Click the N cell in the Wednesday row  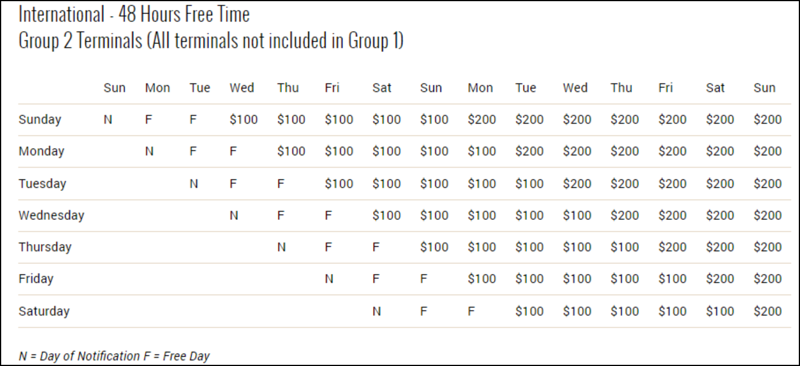(x=234, y=215)
